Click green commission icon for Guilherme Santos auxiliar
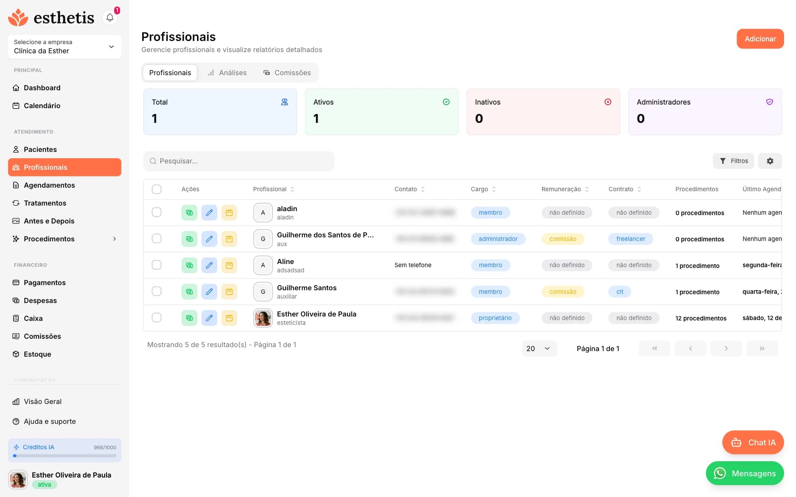Screen dimensions: 796x497 coord(189,292)
